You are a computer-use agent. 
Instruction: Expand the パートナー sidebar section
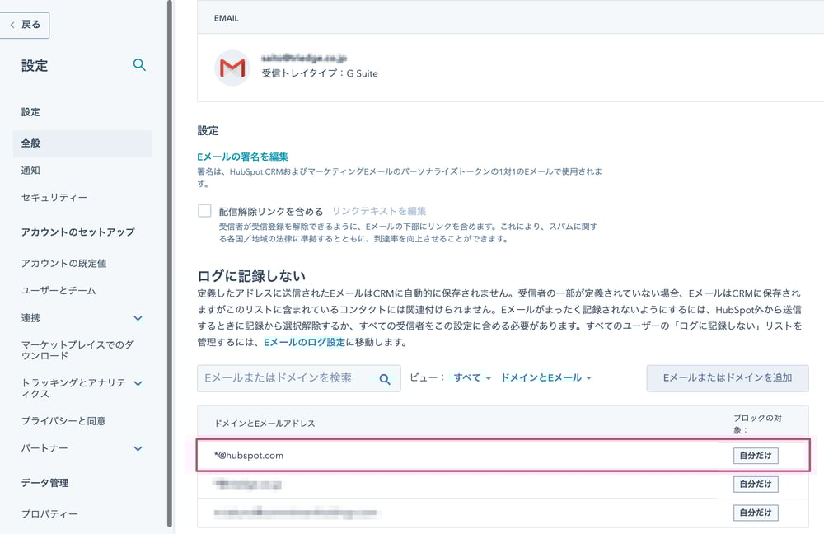coord(138,448)
